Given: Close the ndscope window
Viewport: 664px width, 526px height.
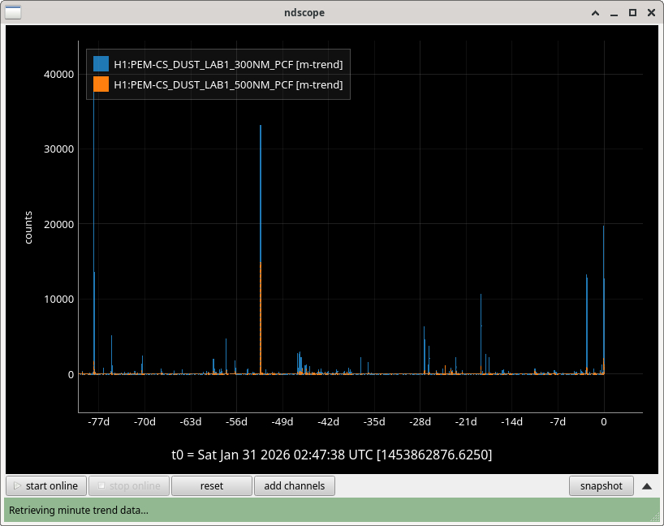Looking at the screenshot, I should pyautogui.click(x=649, y=13).
